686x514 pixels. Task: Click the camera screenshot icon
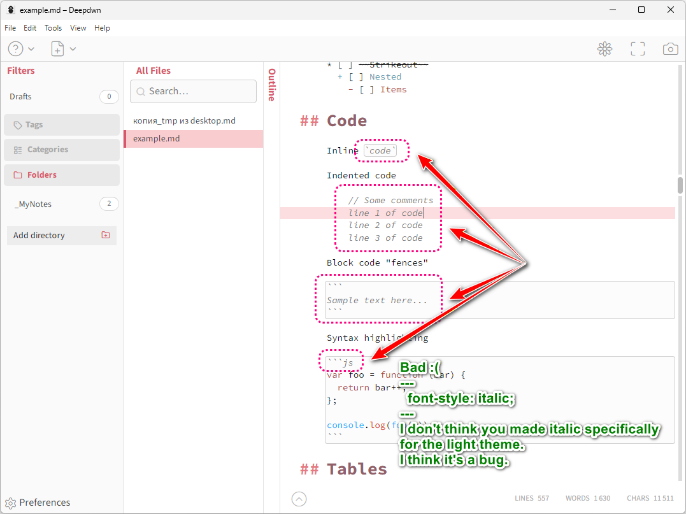670,49
